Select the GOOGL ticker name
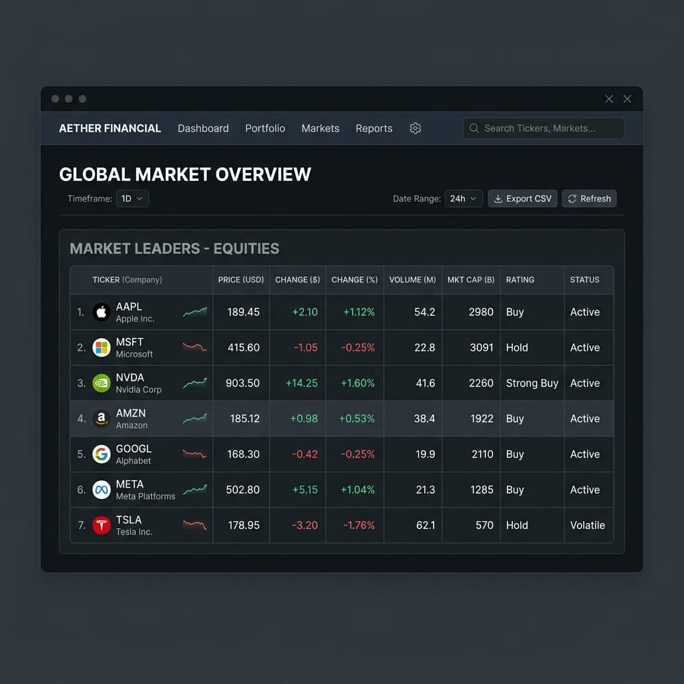This screenshot has width=684, height=684. [134, 448]
